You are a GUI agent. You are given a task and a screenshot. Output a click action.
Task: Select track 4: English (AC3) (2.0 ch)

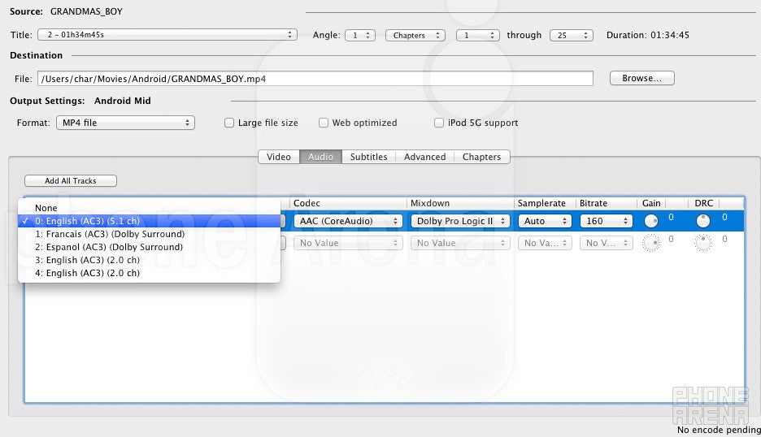coord(149,273)
